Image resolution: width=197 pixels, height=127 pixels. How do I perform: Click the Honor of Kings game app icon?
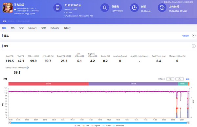(8, 8)
